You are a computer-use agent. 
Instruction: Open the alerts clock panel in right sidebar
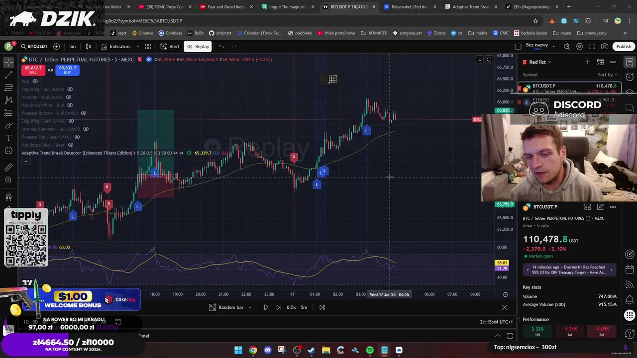pos(630,77)
